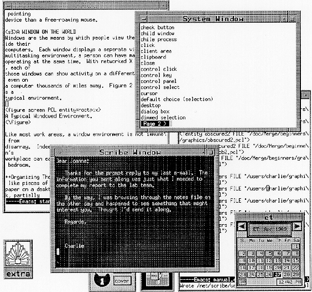This screenshot has height=292, width=312.
Task: Advance calendar to the next month
Action: [x=297, y=226]
